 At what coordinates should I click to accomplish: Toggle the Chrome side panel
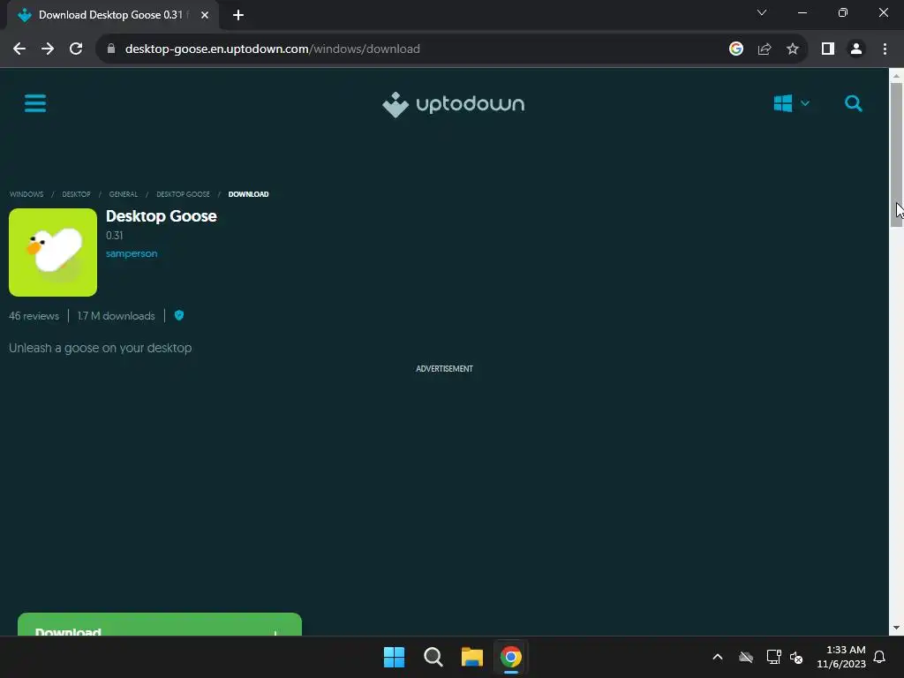click(x=828, y=49)
